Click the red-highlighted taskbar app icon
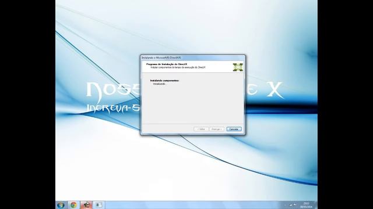Screen dimensions: 373x209 click(86, 205)
